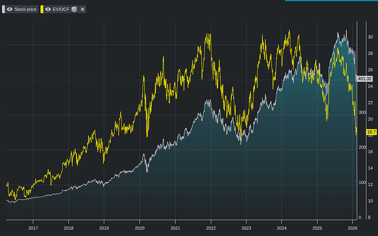Click the 22 tick on EV/OCF axis
This screenshot has height=236, width=378.
(x=370, y=103)
